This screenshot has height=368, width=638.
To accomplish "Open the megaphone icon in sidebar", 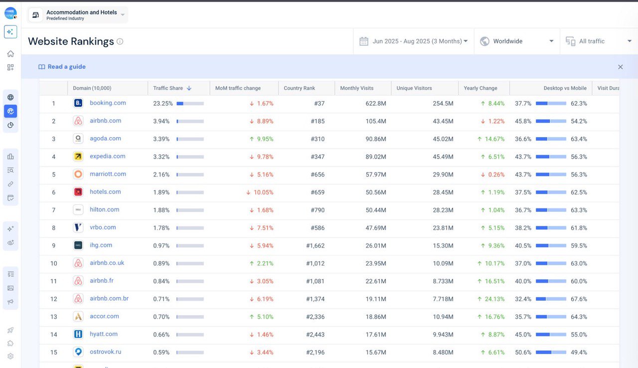I will [10, 302].
